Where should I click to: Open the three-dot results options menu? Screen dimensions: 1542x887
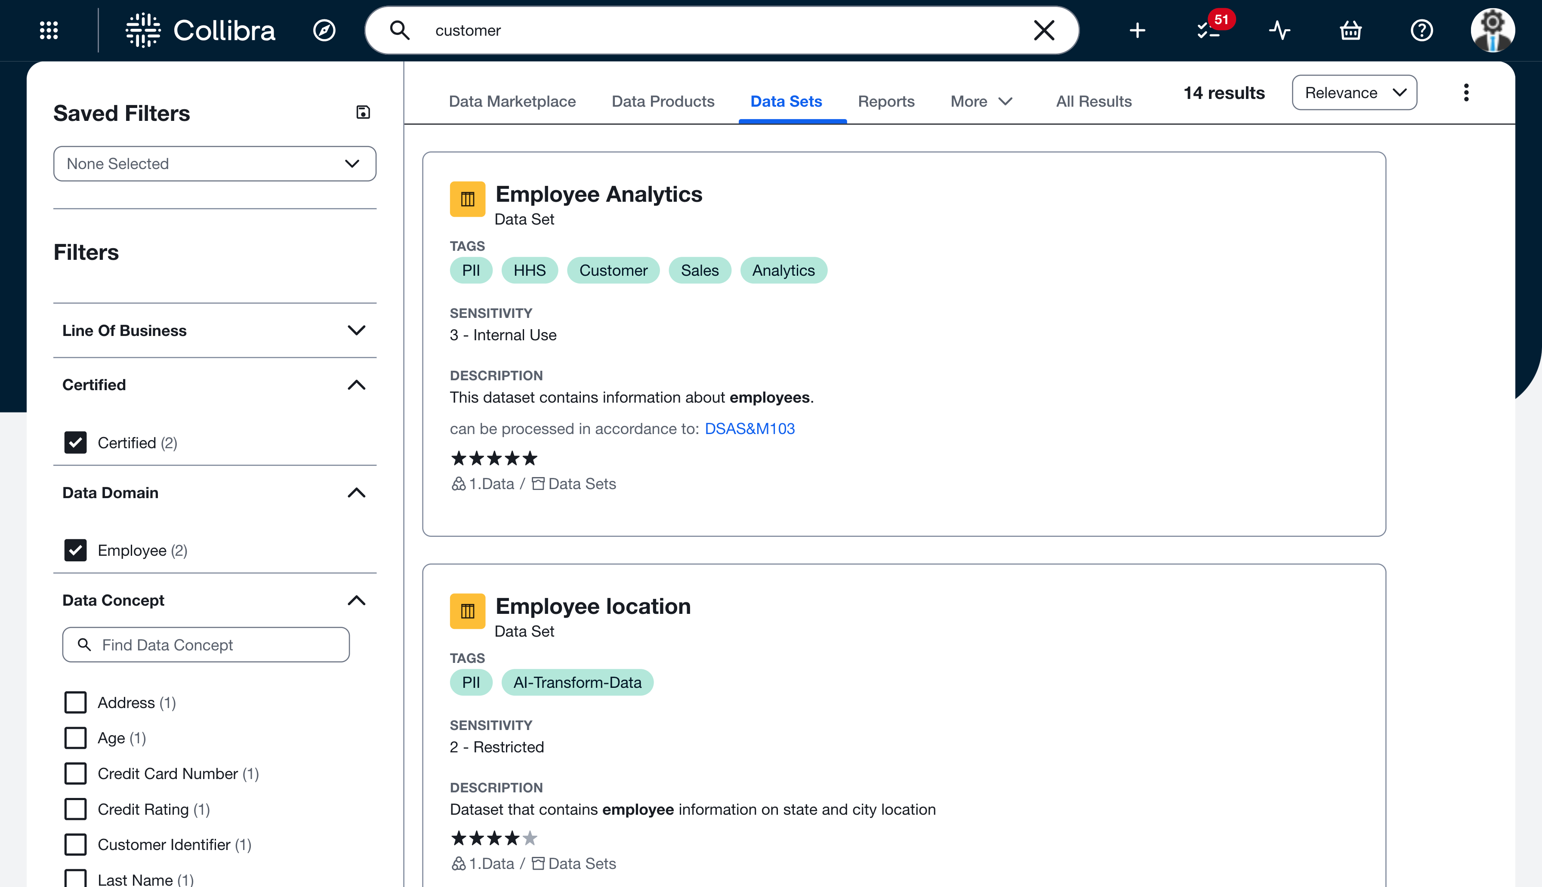(x=1466, y=92)
